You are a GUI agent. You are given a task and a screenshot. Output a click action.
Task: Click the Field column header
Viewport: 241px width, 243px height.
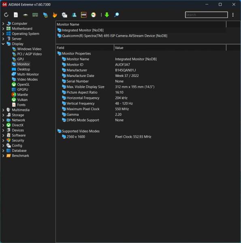coord(85,48)
